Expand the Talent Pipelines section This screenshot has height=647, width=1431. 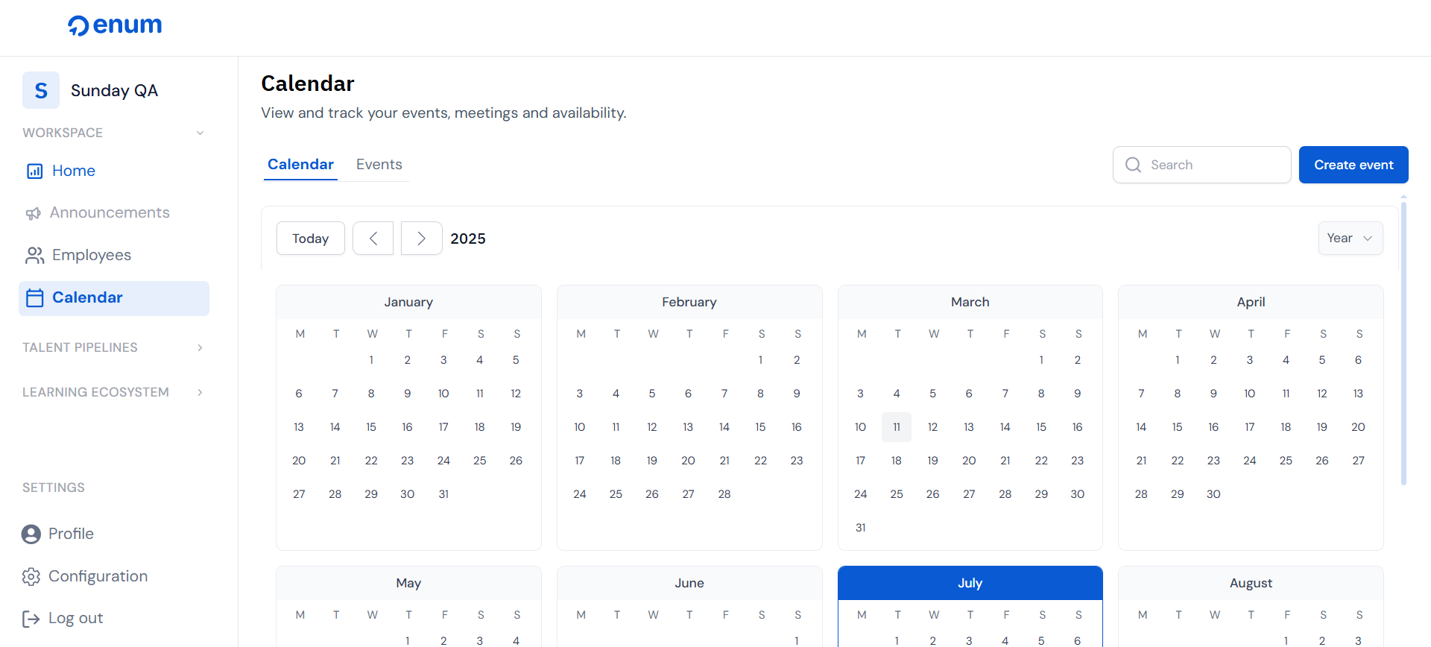click(x=200, y=347)
